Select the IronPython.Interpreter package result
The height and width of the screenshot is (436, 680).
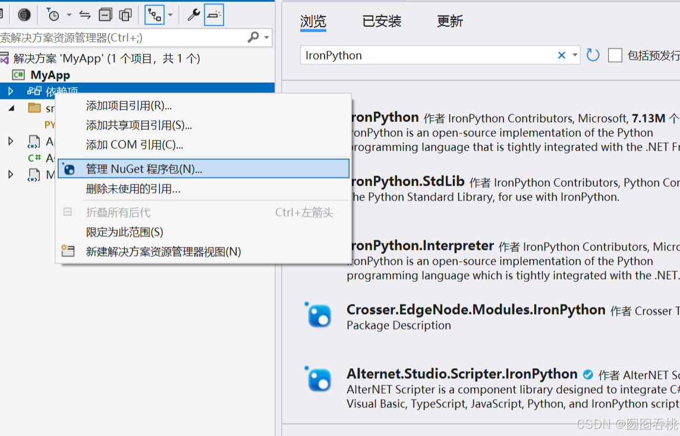pyautogui.click(x=513, y=261)
